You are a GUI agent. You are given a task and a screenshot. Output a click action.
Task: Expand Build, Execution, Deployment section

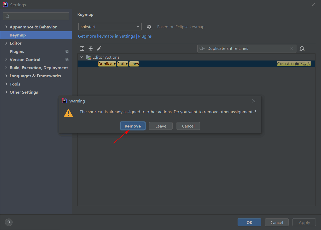(6, 68)
